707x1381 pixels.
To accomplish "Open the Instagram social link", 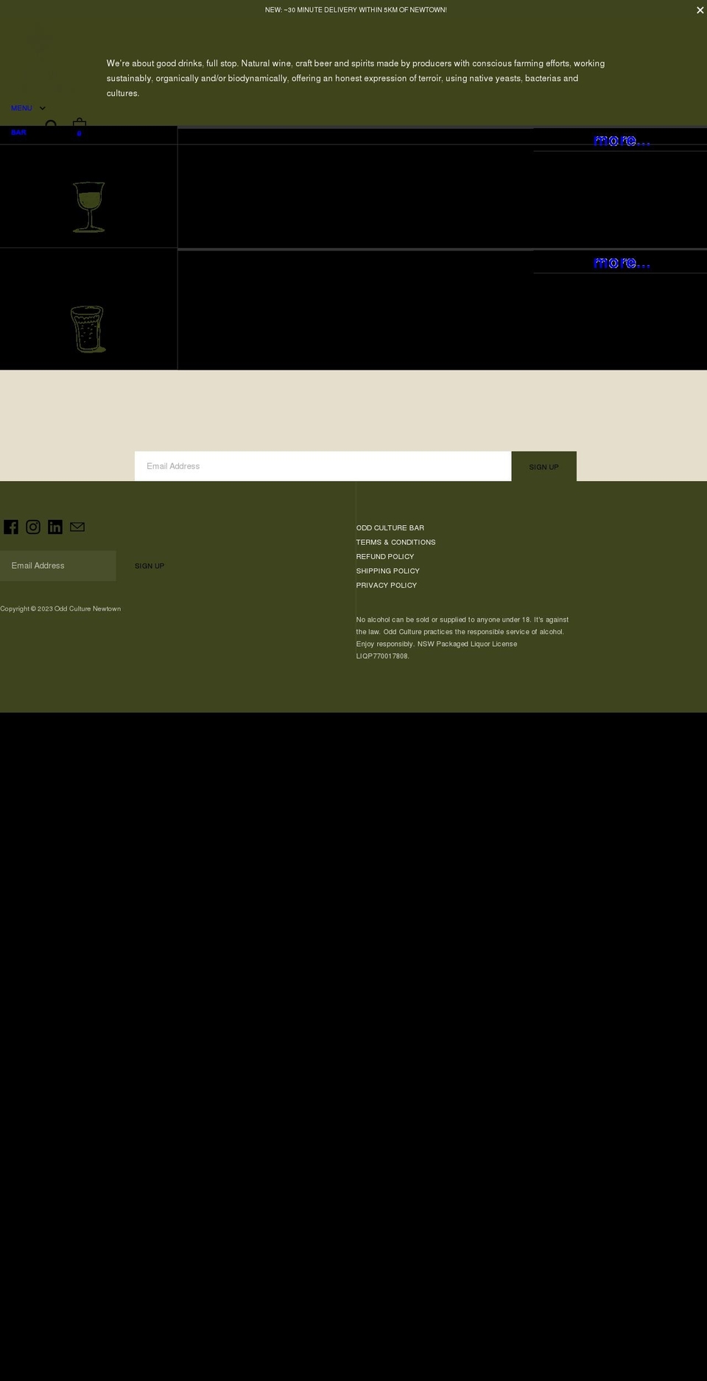I will point(33,527).
